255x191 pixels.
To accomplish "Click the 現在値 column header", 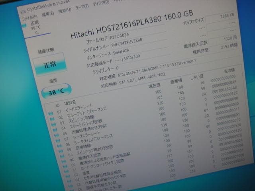I will 154,86.
